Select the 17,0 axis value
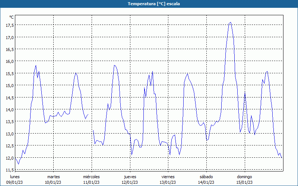 point(10,38)
